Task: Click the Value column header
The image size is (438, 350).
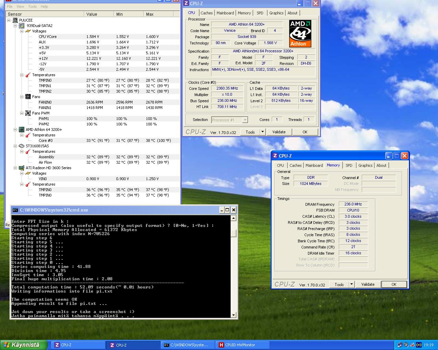Action: [99, 14]
